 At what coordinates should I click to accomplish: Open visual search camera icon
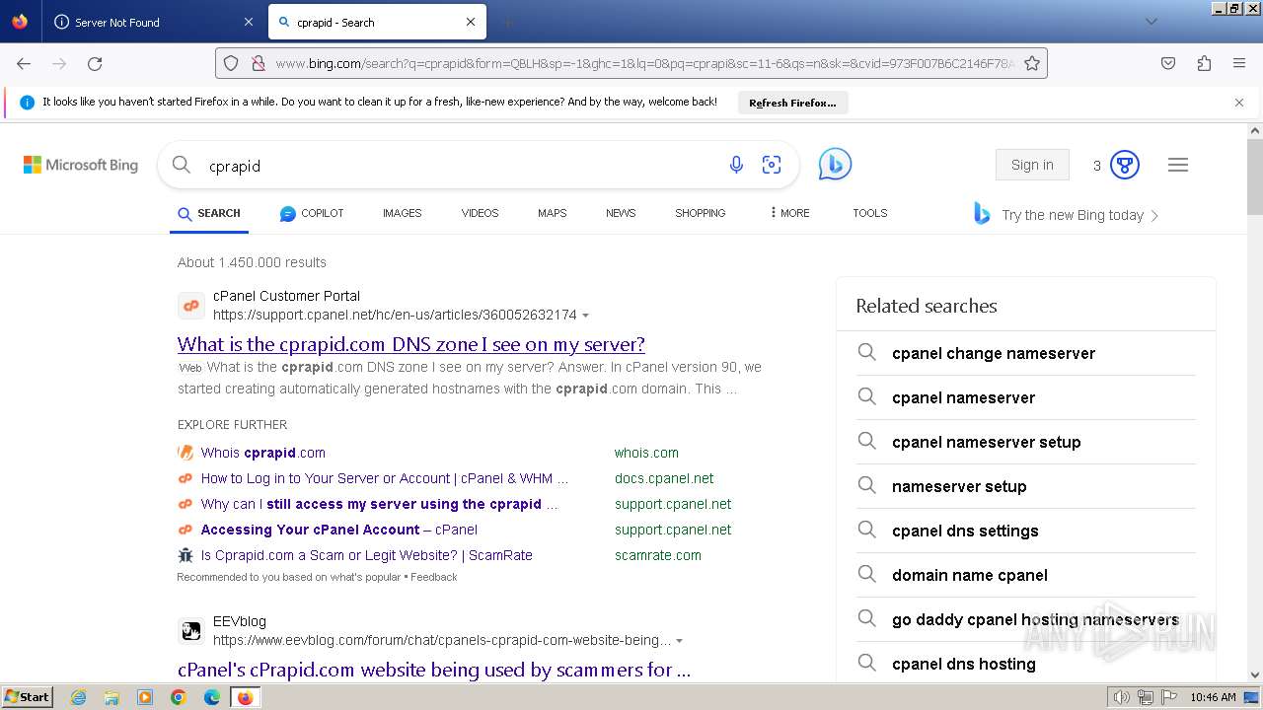tap(772, 165)
